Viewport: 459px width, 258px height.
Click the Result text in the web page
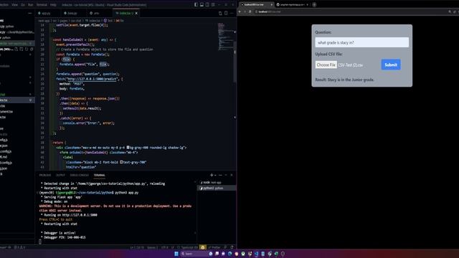344,80
